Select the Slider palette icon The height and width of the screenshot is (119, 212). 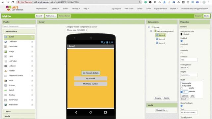(6, 81)
